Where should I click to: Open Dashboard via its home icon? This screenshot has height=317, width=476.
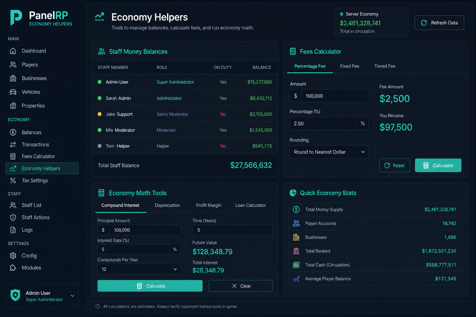point(13,51)
